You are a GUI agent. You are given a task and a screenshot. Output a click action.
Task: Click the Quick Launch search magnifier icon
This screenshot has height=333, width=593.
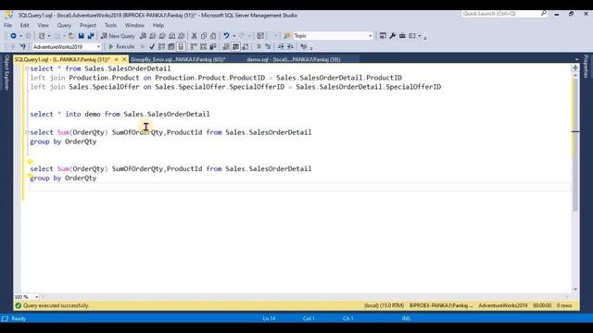coord(544,13)
